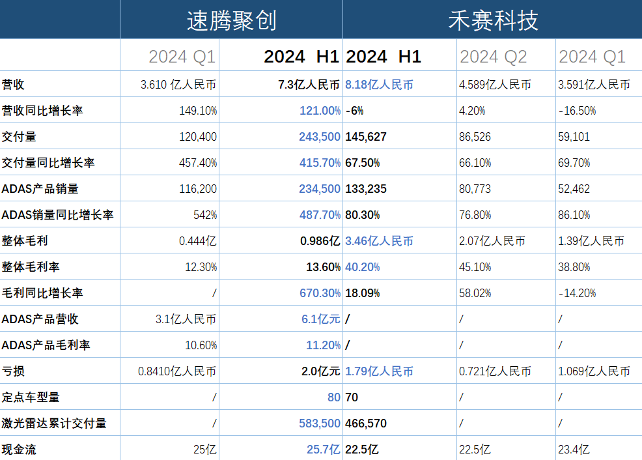Select the 0.986亿 gross profit cell
The image size is (642, 460).
(281, 240)
